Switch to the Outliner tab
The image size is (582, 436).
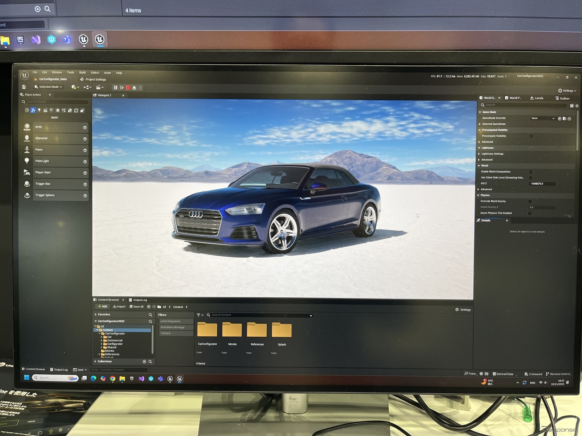(x=563, y=98)
